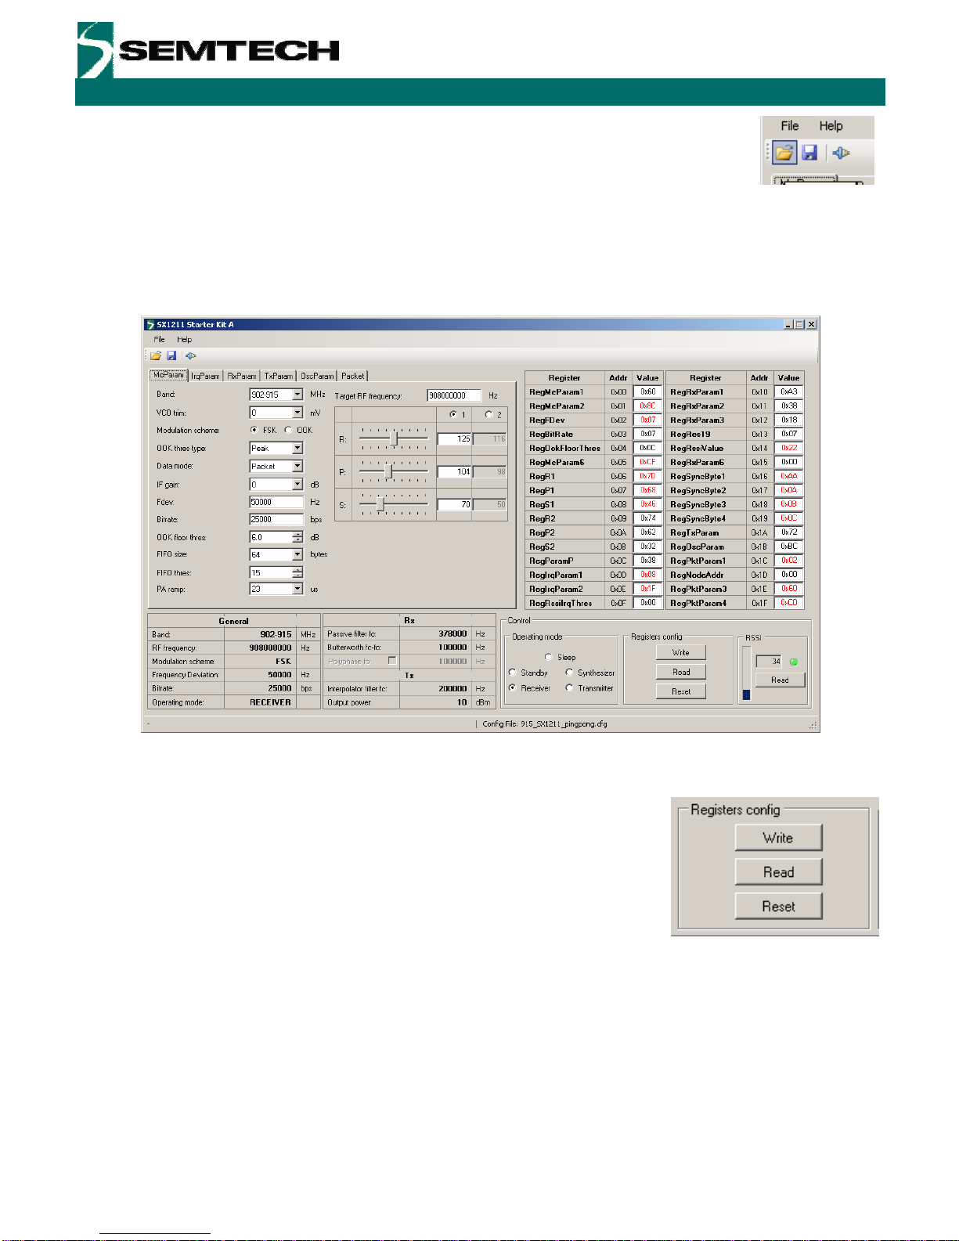Click the P value field showing 104

click(454, 471)
